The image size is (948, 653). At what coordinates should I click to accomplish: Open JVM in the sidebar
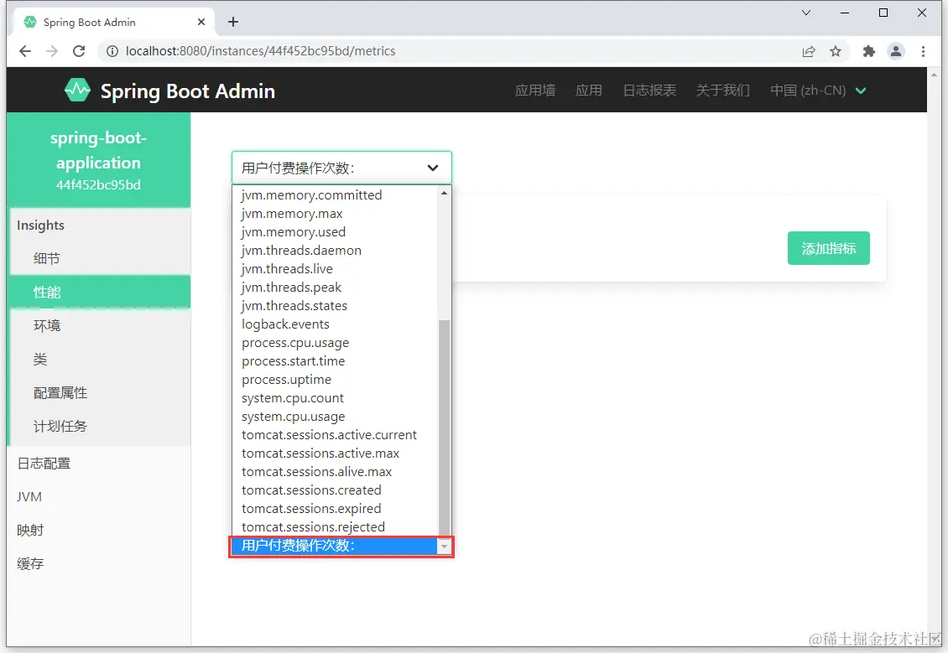(98, 496)
